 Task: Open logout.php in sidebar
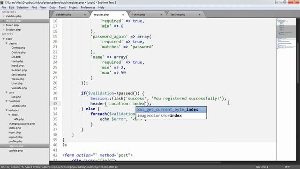click(x=15, y=137)
